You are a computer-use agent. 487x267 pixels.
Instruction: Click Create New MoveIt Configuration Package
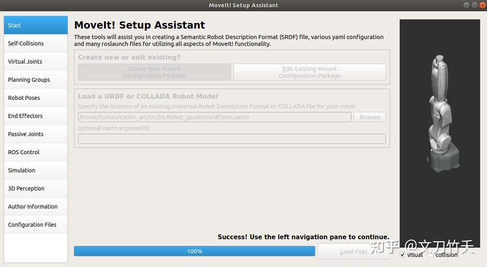pyautogui.click(x=155, y=72)
